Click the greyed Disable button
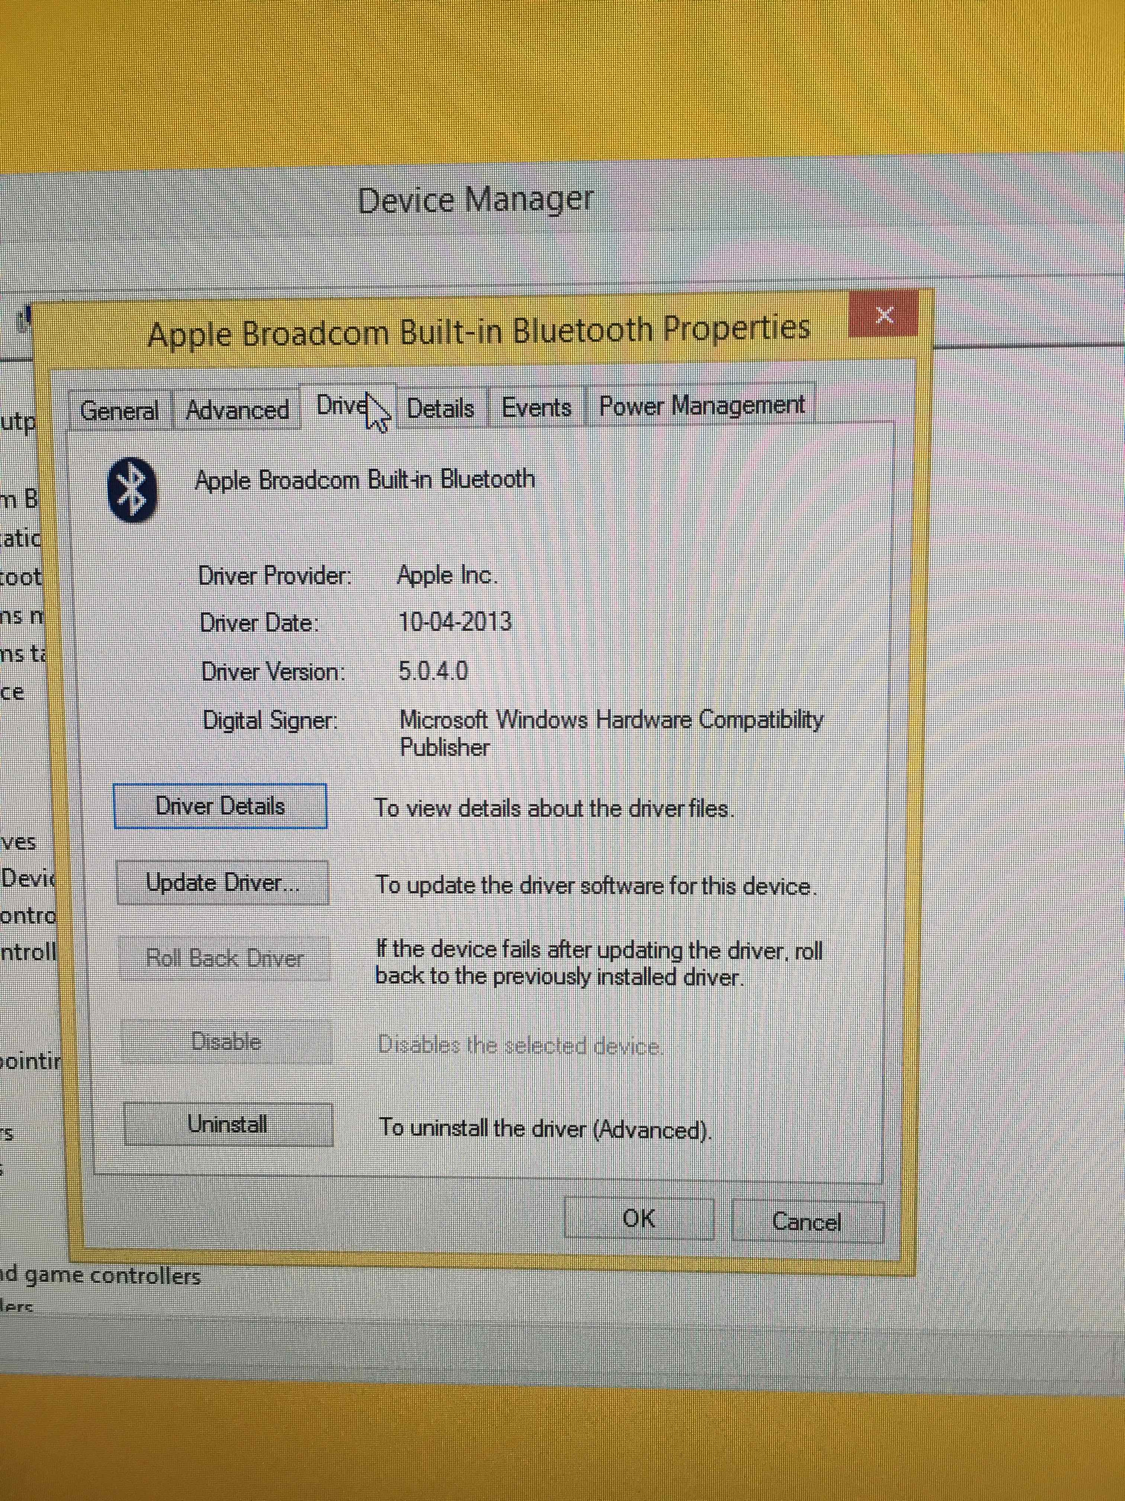 pos(227,1041)
